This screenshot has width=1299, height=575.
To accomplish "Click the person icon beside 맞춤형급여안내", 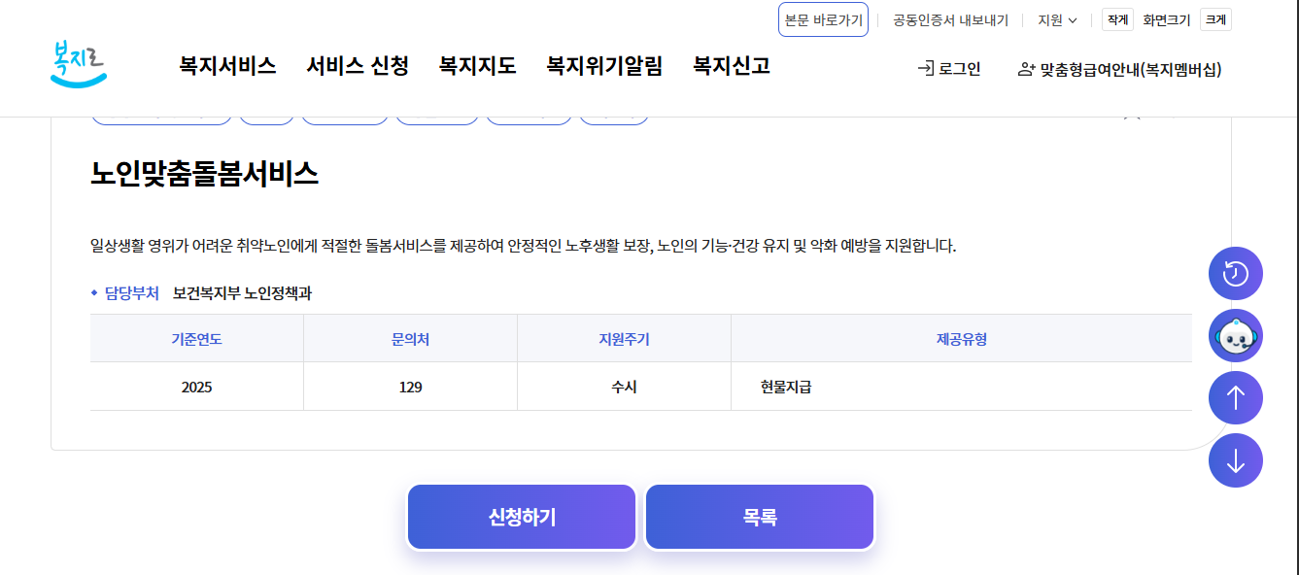I will pos(1025,69).
